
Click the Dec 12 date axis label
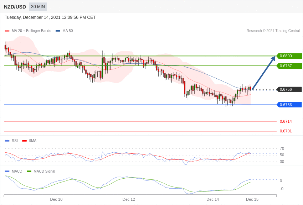click(129, 199)
